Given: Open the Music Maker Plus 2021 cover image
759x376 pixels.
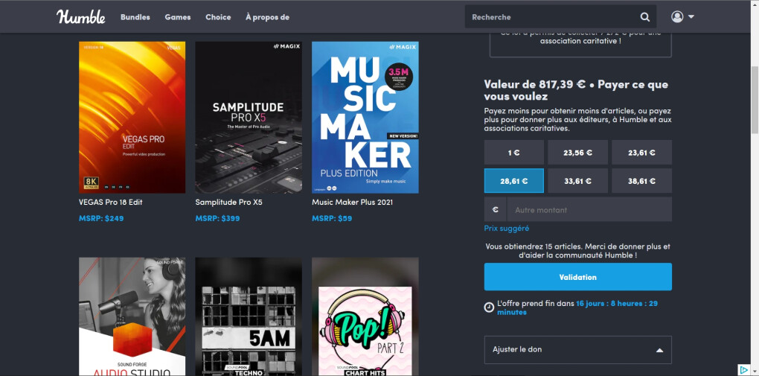Looking at the screenshot, I should click(365, 117).
